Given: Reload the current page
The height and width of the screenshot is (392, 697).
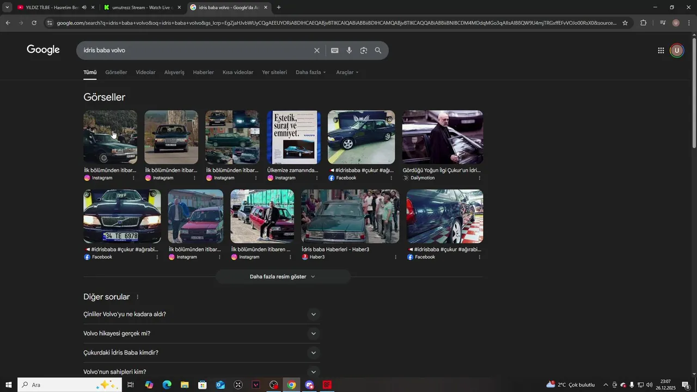Looking at the screenshot, I should [x=34, y=23].
